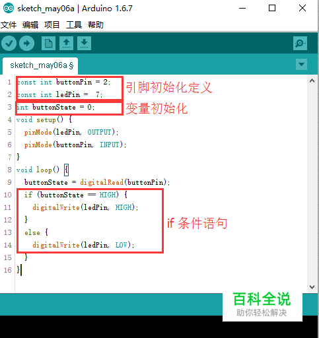Click the editor scrollbar down arrow
Screen dimensions: 319x338
pyautogui.click(x=312, y=287)
